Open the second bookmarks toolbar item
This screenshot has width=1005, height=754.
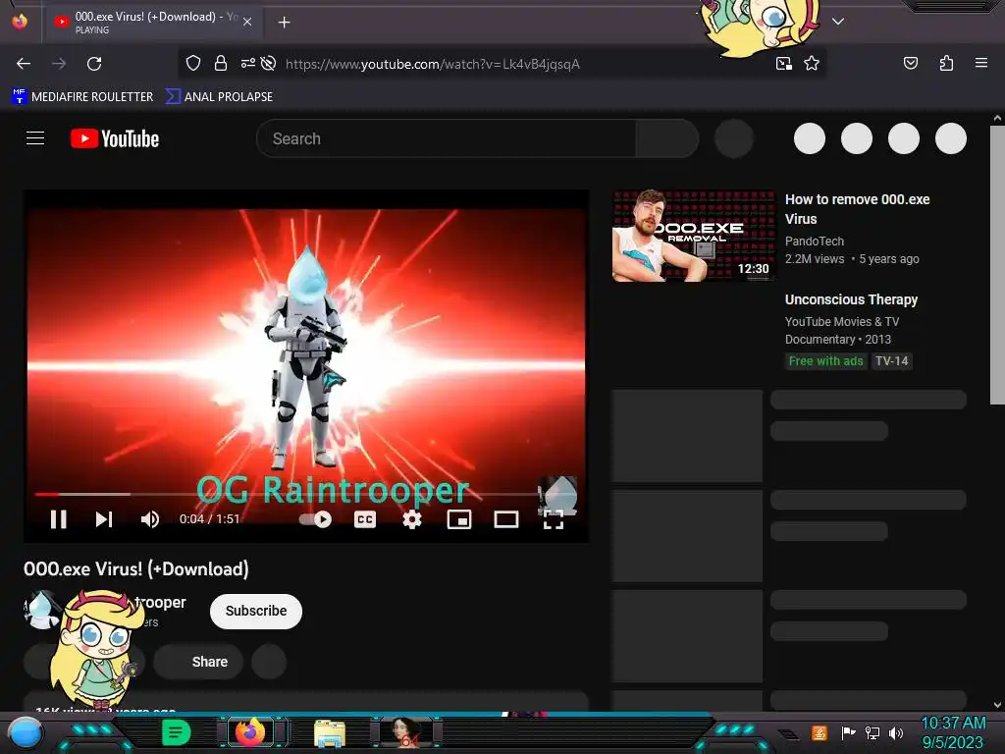coord(219,97)
